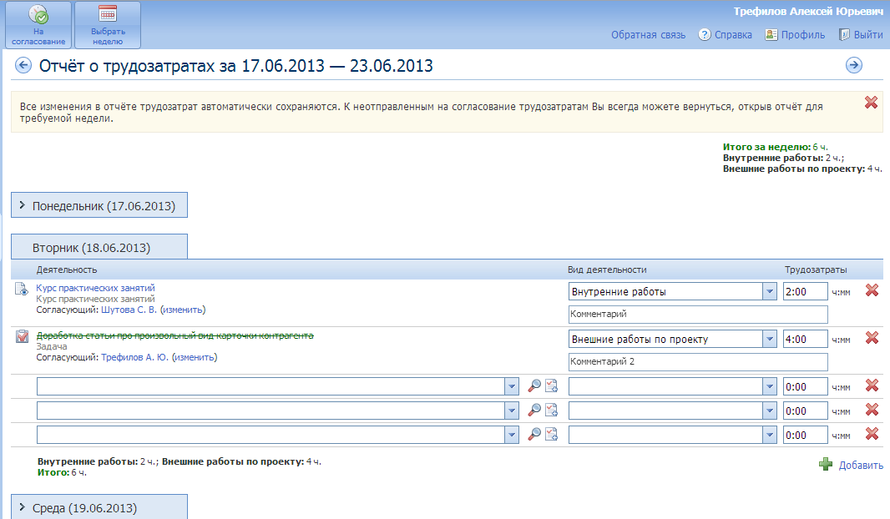This screenshot has height=519, width=890.
Task: Click the '2:00' time input field
Action: click(805, 292)
